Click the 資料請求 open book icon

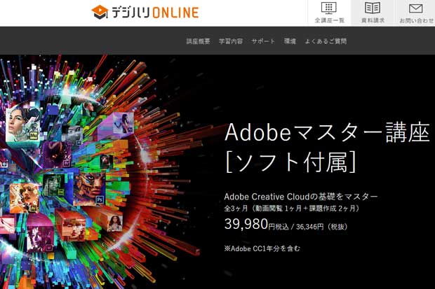pyautogui.click(x=373, y=8)
